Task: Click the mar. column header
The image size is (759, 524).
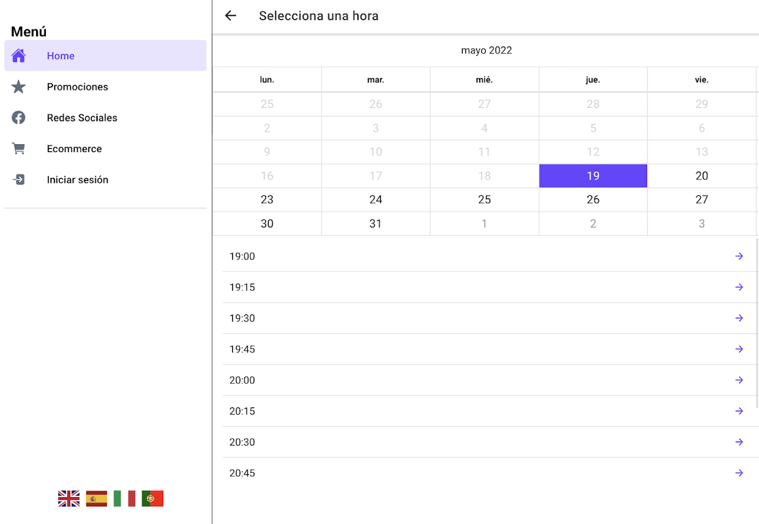Action: click(x=376, y=80)
